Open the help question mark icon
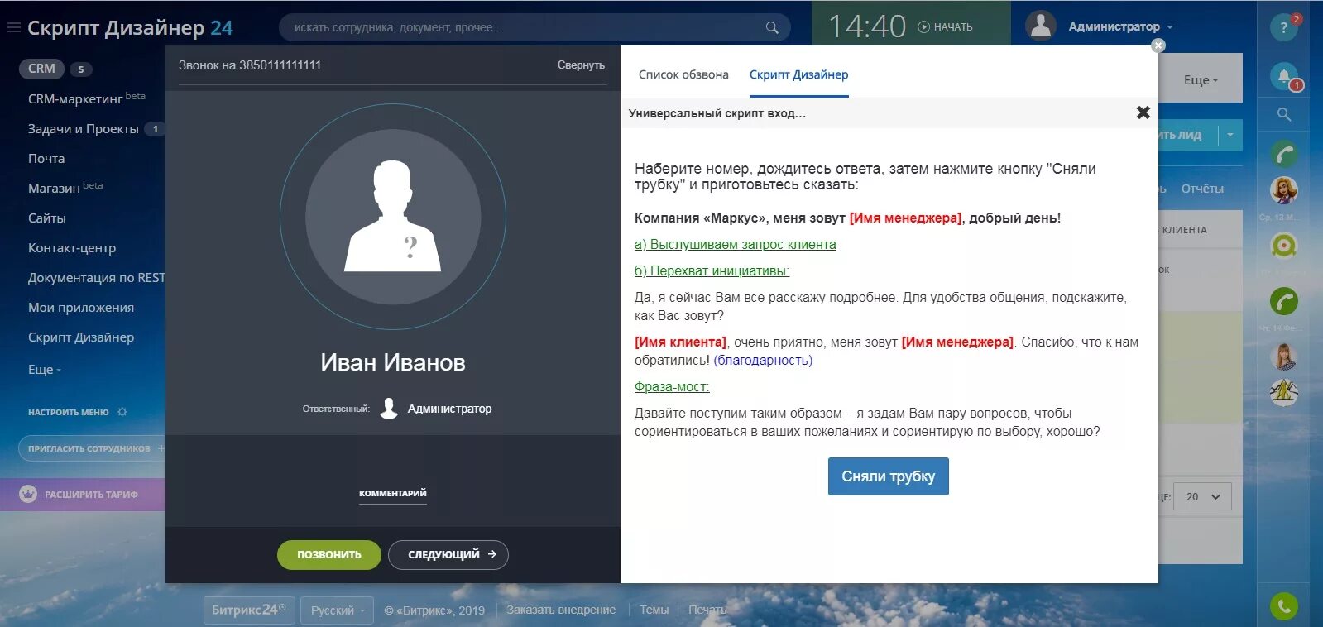 [x=1284, y=27]
